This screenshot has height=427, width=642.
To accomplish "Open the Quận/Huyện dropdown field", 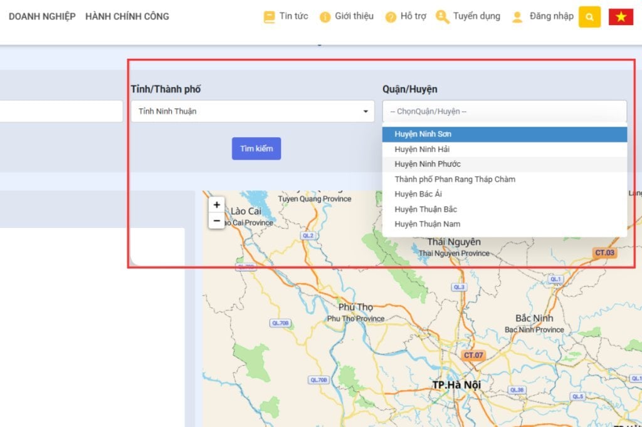I will coord(504,111).
